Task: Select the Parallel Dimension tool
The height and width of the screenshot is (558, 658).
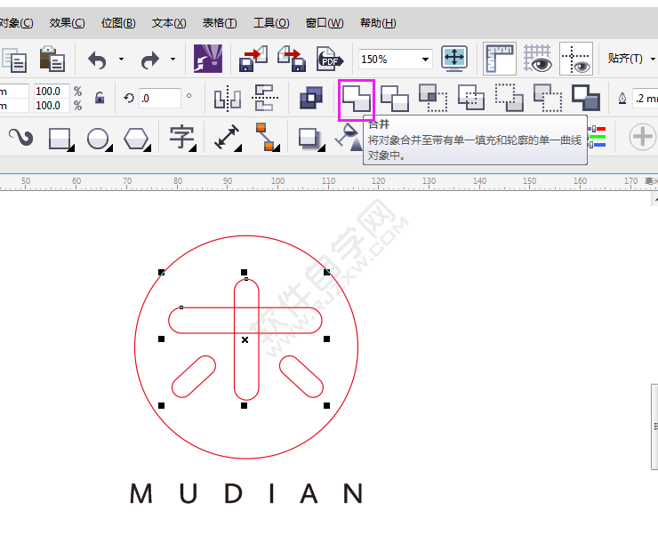Action: [x=227, y=137]
